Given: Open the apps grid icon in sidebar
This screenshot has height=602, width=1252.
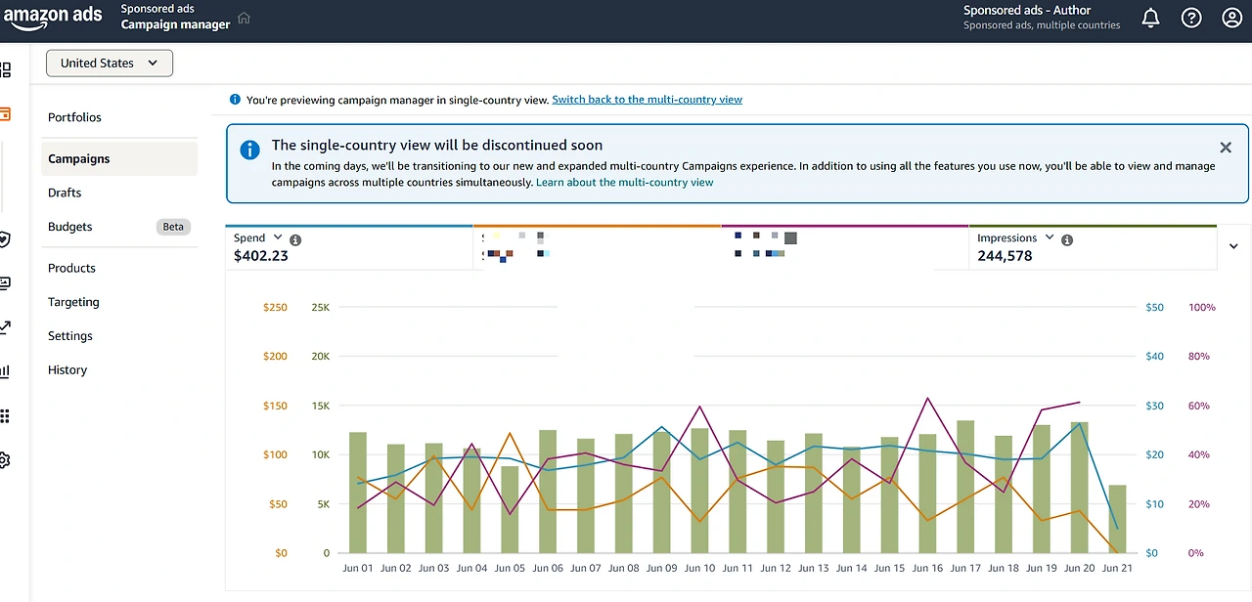Looking at the screenshot, I should [5, 416].
